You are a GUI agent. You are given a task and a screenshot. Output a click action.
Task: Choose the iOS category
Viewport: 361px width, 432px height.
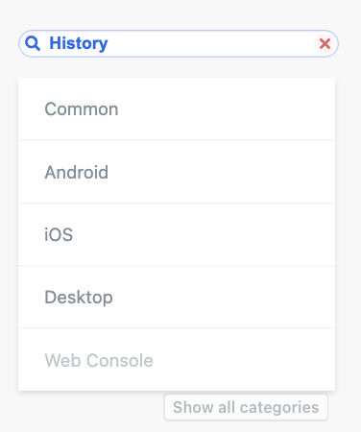coord(177,234)
